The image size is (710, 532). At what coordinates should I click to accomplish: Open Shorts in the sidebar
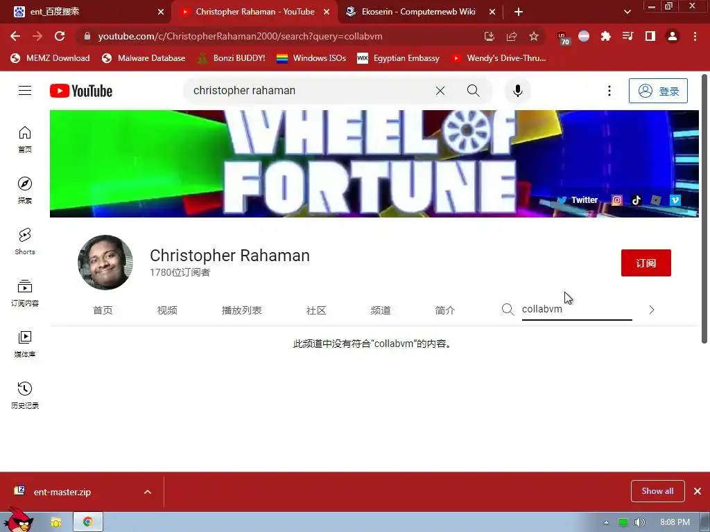click(x=25, y=242)
